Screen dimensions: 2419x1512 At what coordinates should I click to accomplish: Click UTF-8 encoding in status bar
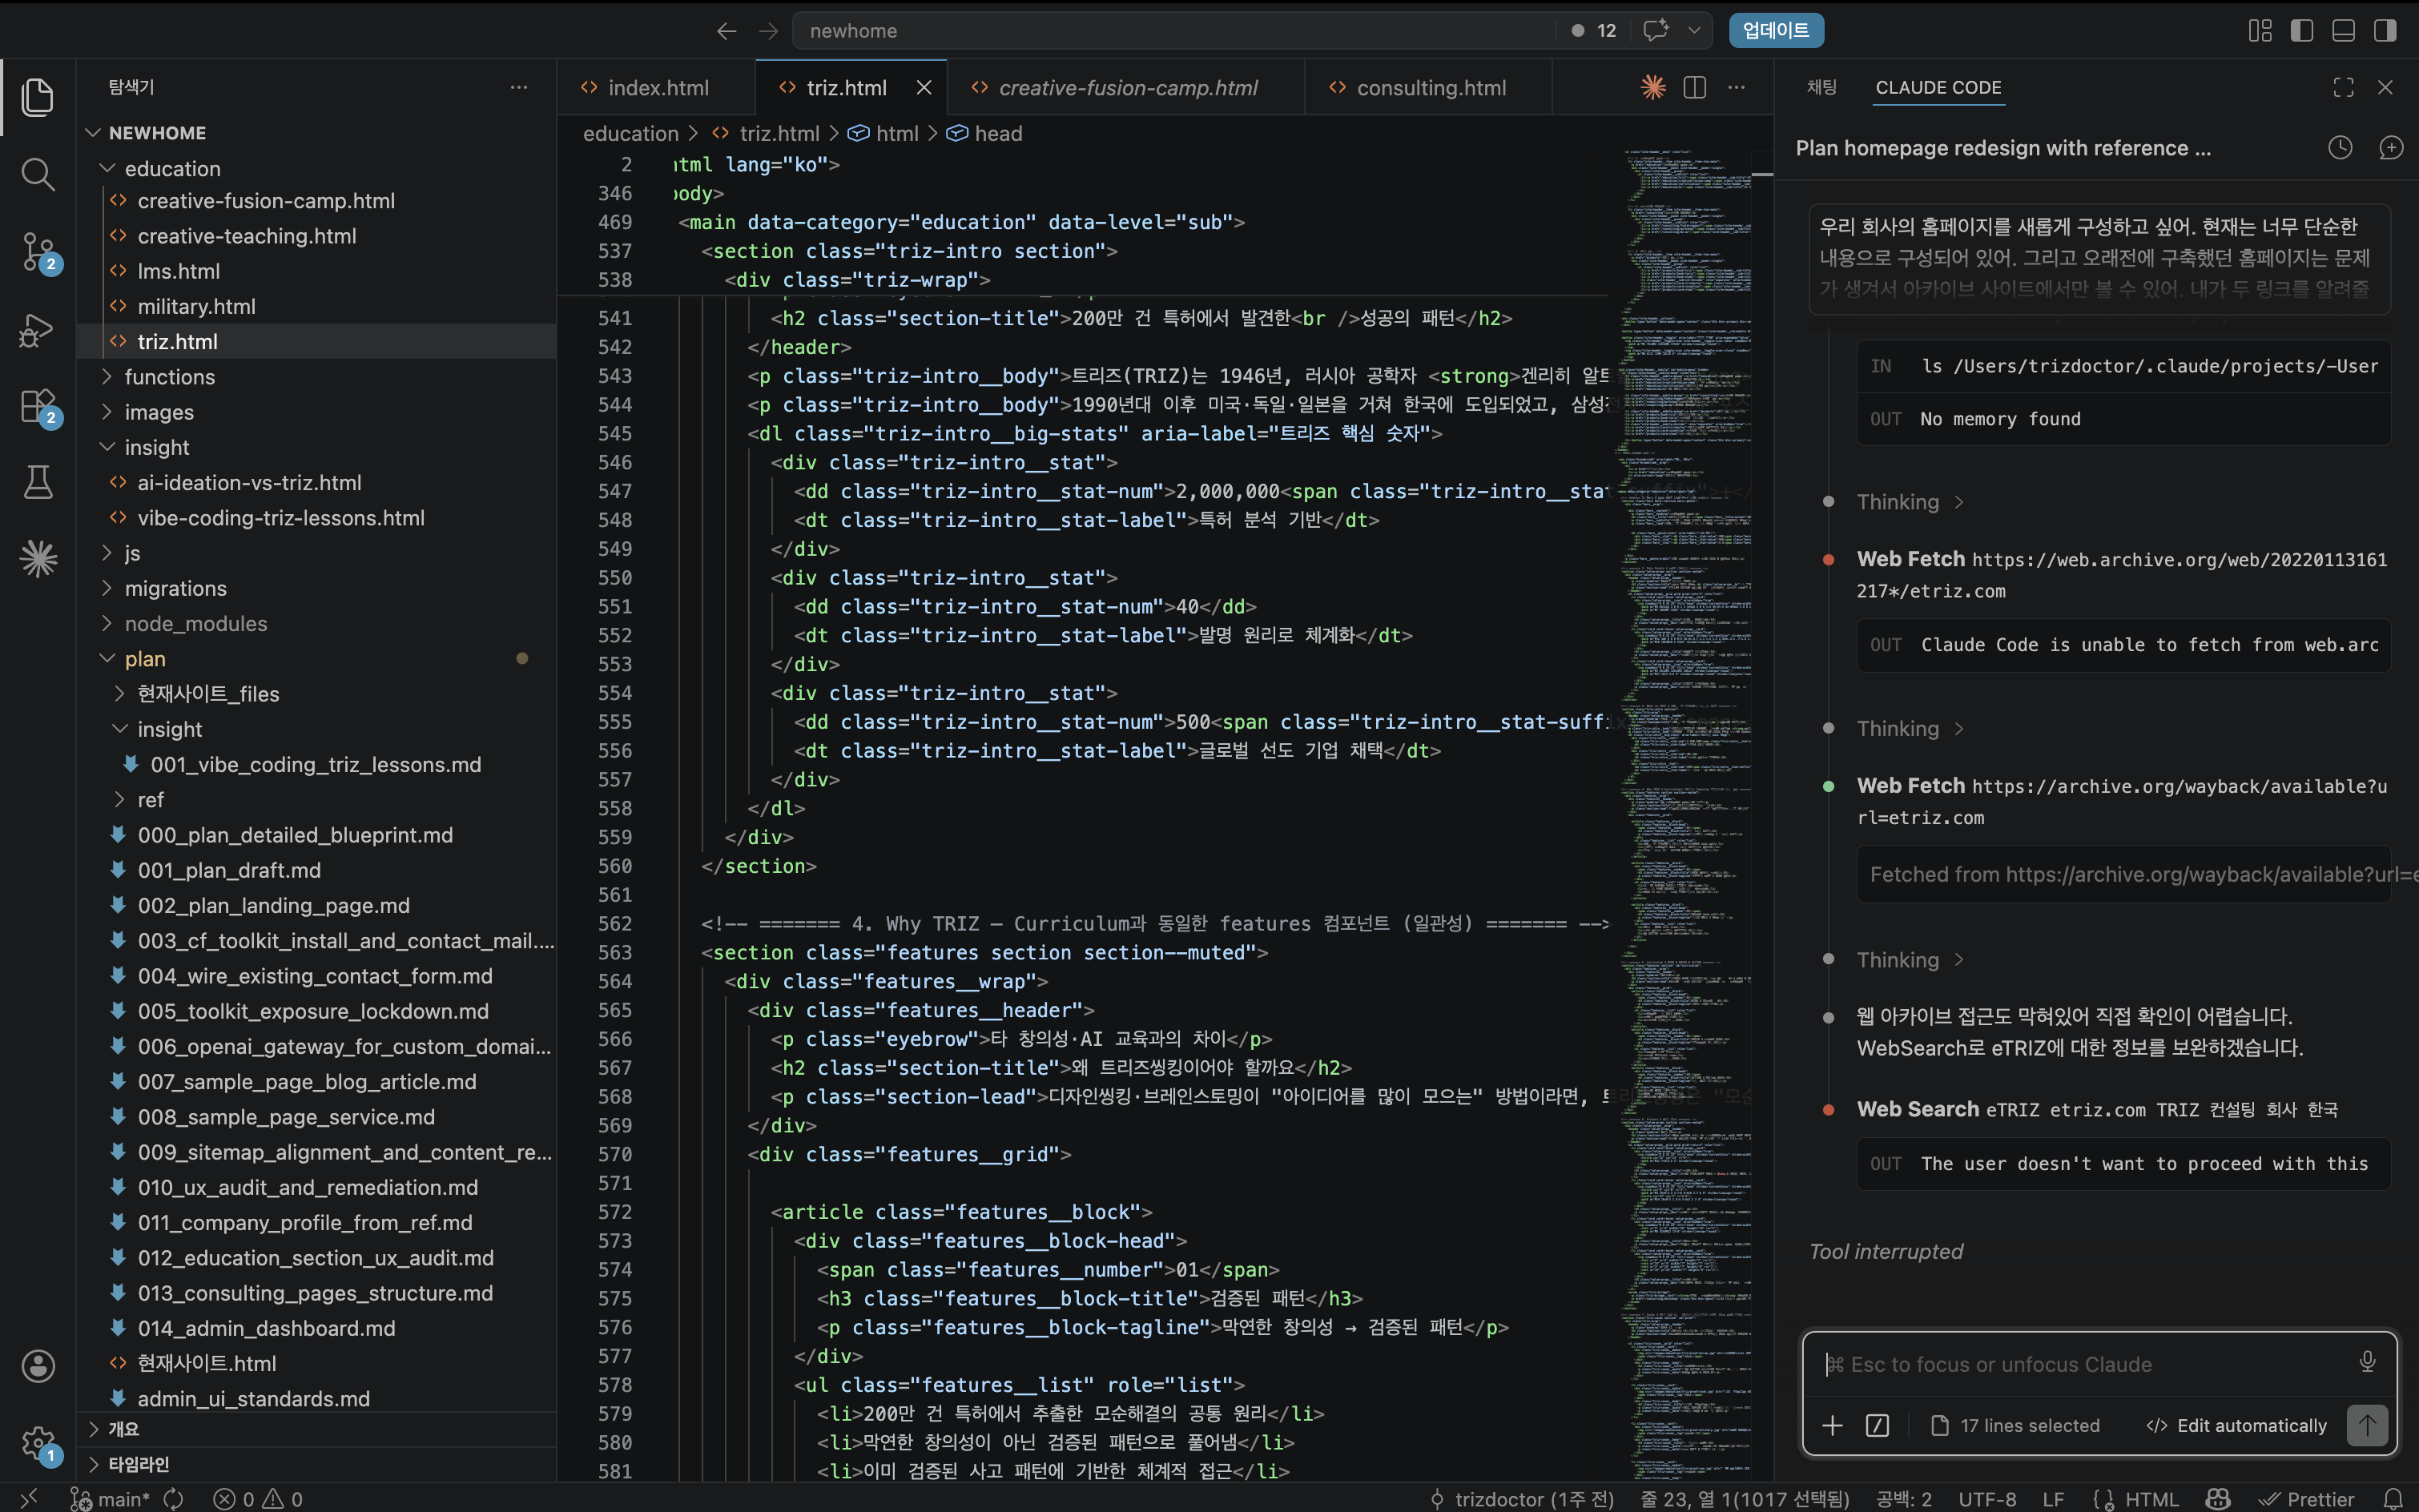tap(1987, 1498)
